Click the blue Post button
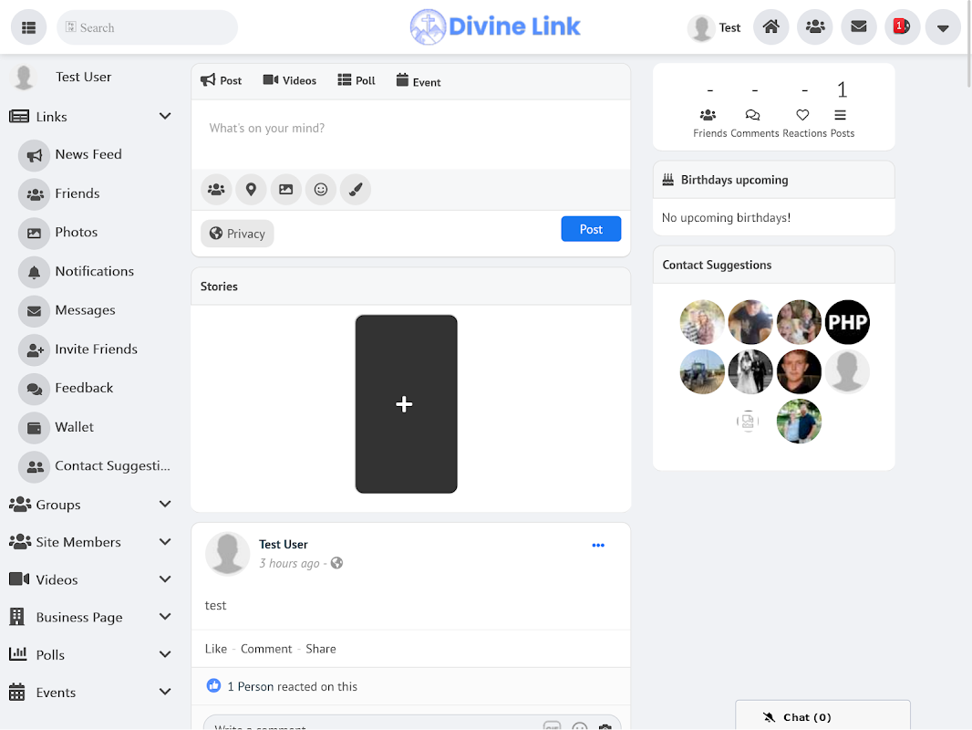 (591, 229)
